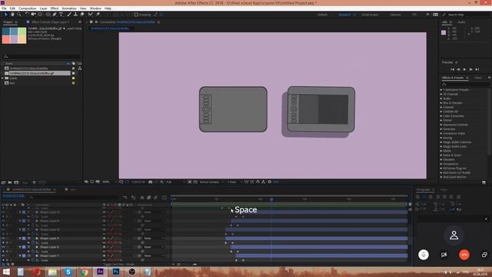Switch to the Project panel tab
Screen dimensions: 492x277
pos(8,22)
